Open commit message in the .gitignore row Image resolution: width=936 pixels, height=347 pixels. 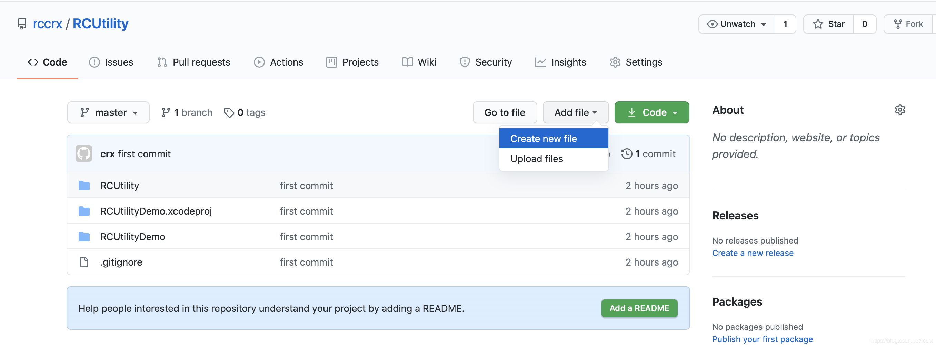point(306,262)
